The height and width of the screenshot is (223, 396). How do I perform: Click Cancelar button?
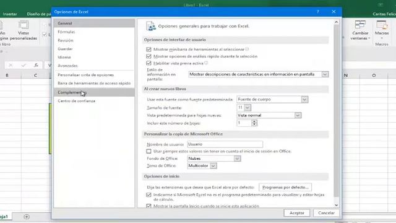(326, 213)
